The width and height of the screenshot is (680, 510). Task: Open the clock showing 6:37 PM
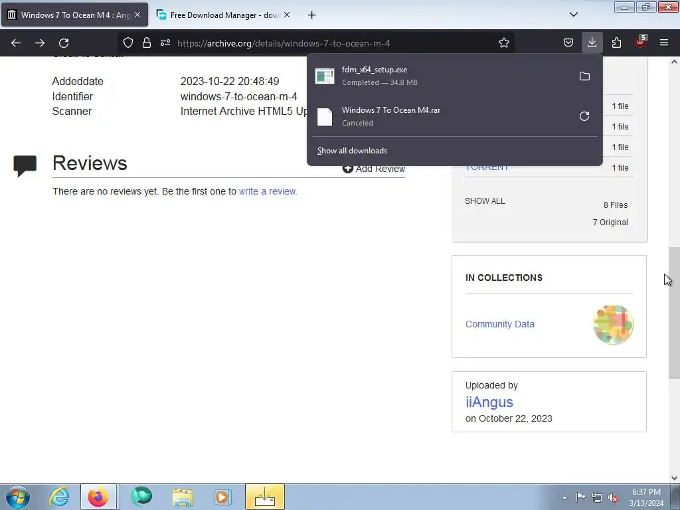(646, 497)
